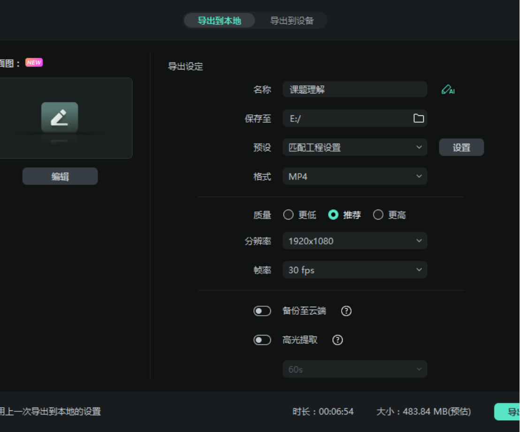This screenshot has height=432, width=520.
Task: Click the help icon beside 备份至云端
Action: pos(346,311)
